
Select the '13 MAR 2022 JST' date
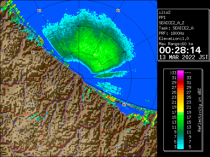coord(183,57)
